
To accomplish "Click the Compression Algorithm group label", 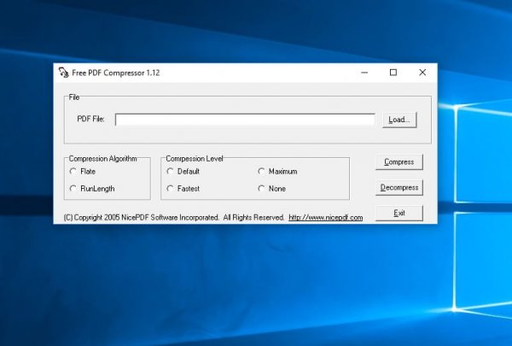I will pos(103,159).
